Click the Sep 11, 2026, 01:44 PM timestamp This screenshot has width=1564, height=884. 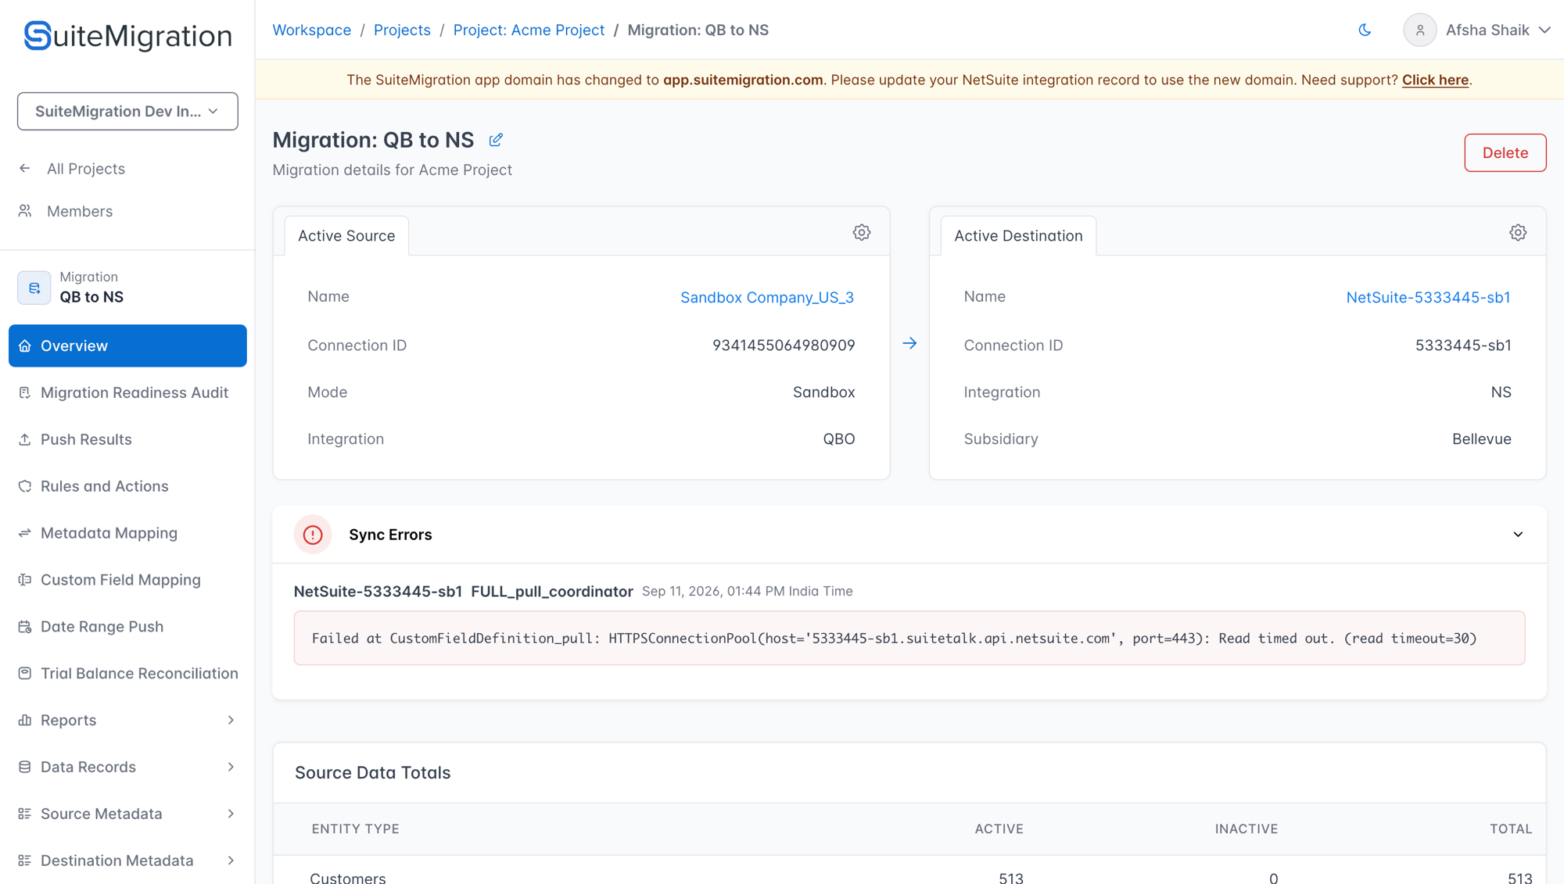(x=747, y=591)
